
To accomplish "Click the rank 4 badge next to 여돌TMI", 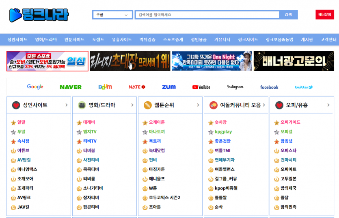I will (x=211, y=151).
